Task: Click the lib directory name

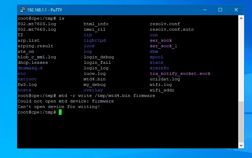Action: (x=88, y=35)
